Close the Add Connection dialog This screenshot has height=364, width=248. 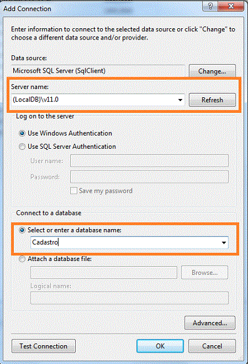[x=231, y=6]
